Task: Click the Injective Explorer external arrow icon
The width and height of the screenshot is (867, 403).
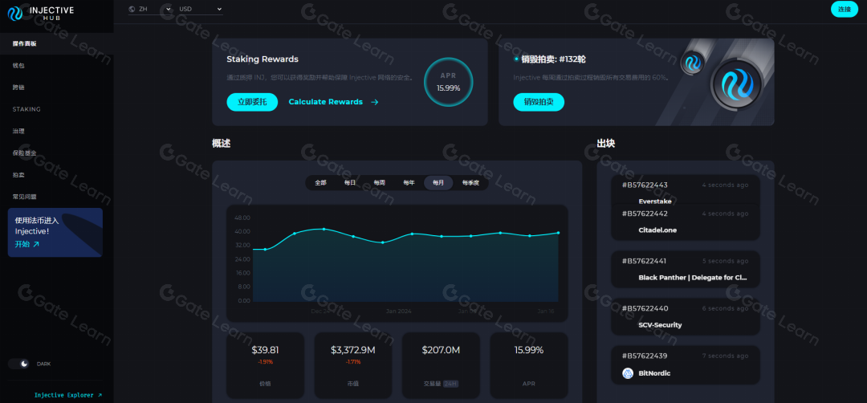Action: point(100,395)
